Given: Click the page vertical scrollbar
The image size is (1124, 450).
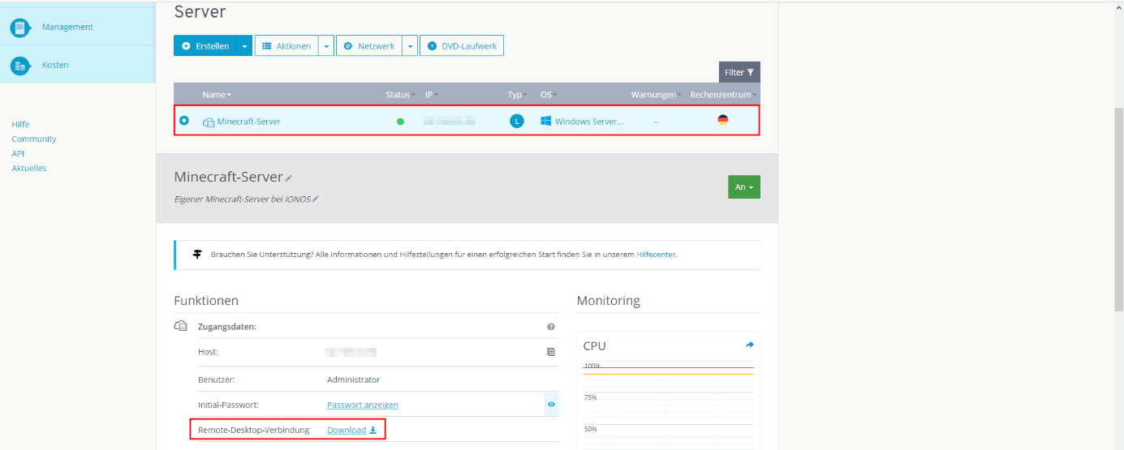Looking at the screenshot, I should pos(1118,208).
